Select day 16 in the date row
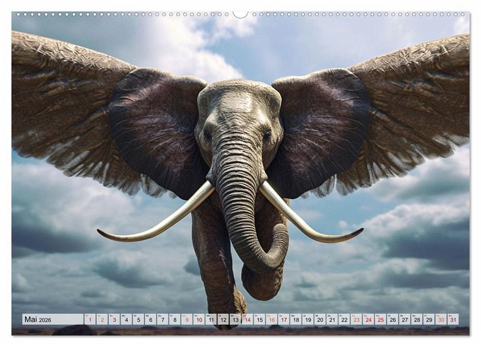The width and height of the screenshot is (481, 347). coord(271,319)
